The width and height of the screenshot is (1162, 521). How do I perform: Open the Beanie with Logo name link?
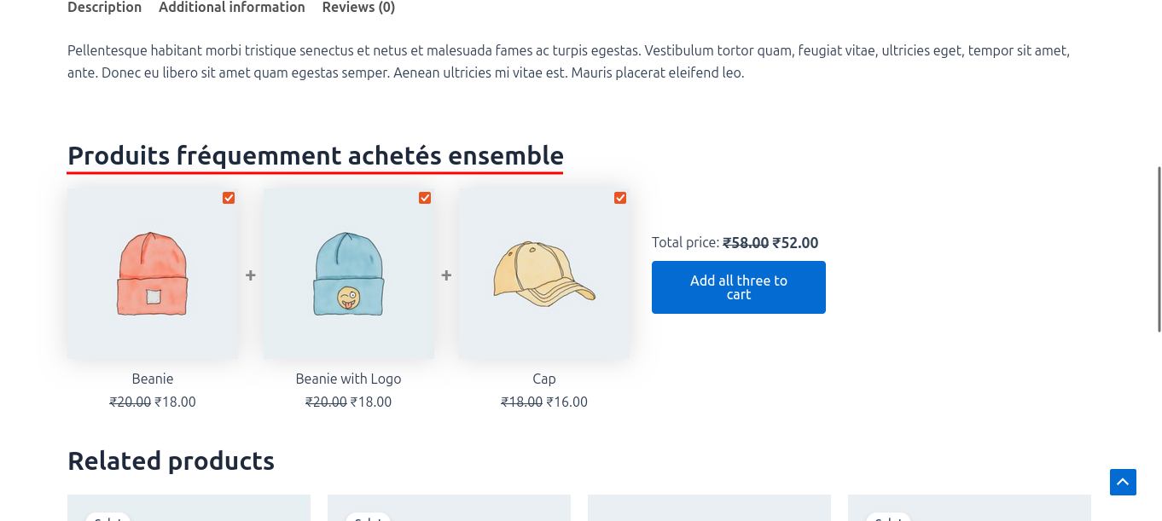point(348,379)
